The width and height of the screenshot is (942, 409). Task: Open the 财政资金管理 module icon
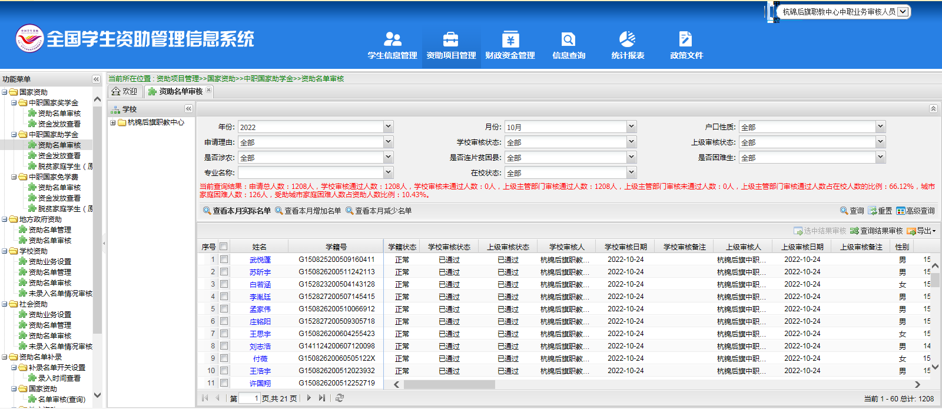coord(510,39)
